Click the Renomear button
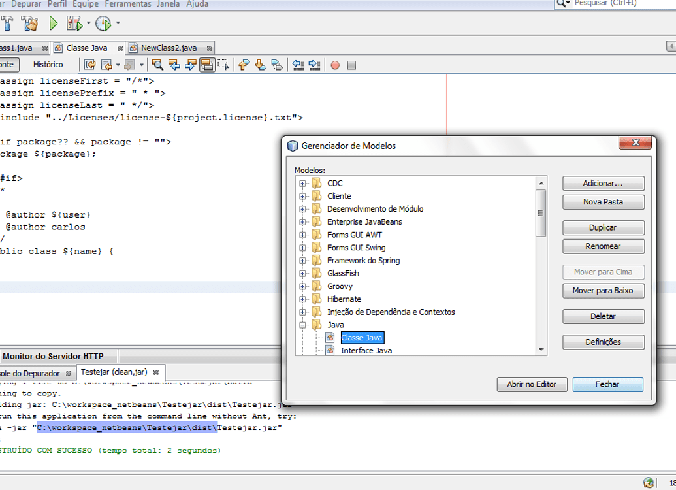This screenshot has width=676, height=490. tap(603, 246)
